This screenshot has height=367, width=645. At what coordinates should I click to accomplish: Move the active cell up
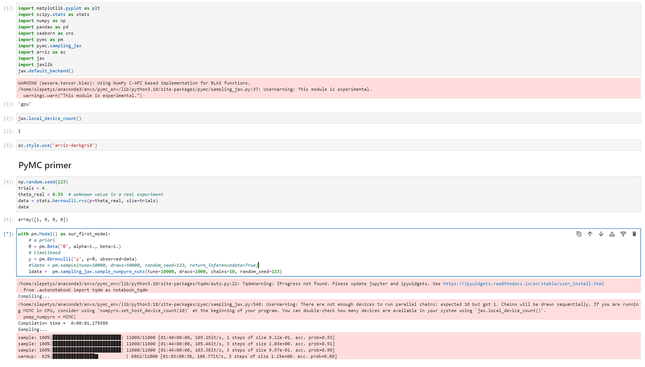tap(590, 234)
